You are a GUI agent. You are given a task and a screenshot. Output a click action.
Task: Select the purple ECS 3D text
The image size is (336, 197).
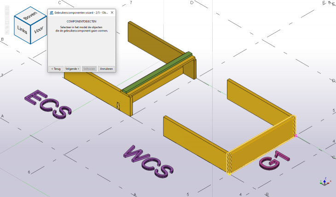pos(48,104)
